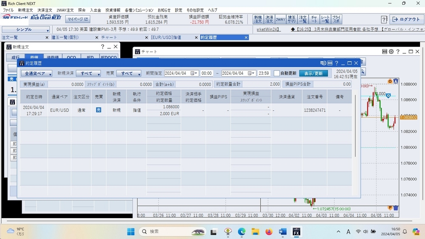Screen dimensions: 425x239
Task: Toggle 自動更新 checkbox
Action: click(x=277, y=73)
